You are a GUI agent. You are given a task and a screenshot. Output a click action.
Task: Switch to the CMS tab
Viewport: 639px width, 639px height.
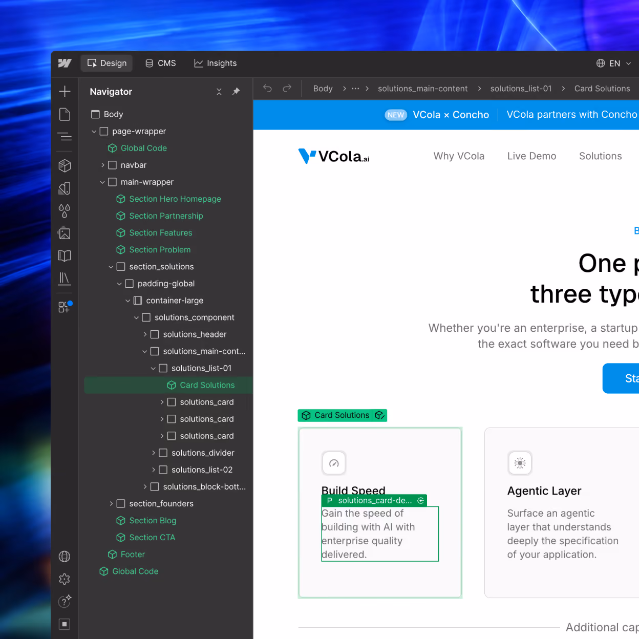coord(161,63)
